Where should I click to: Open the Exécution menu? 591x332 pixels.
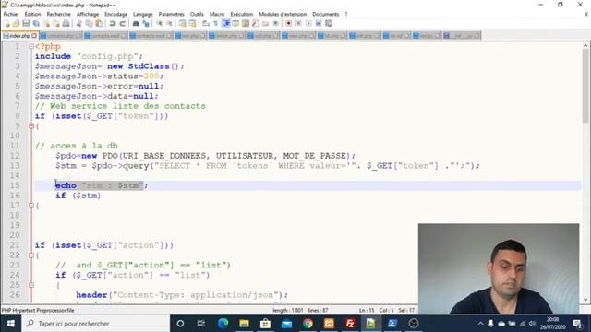[x=242, y=14]
